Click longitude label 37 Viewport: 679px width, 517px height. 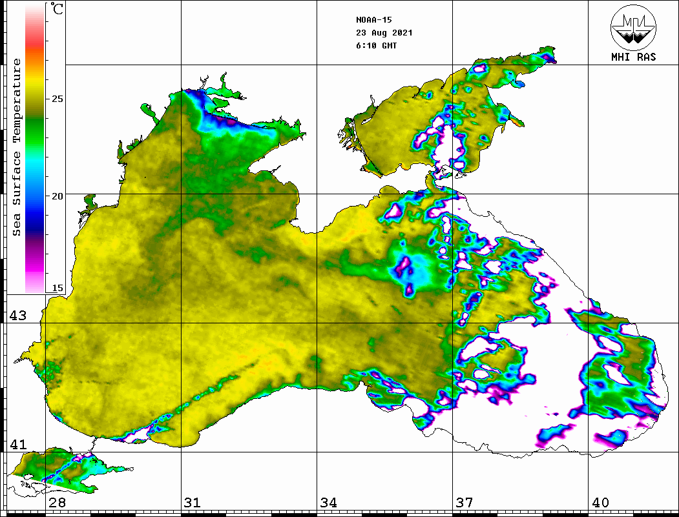click(465, 503)
